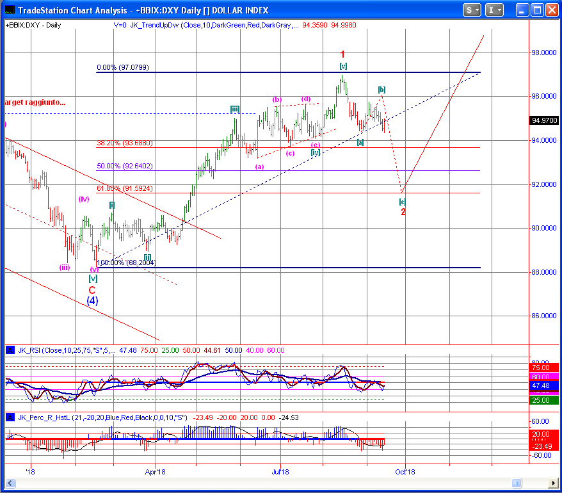The height and width of the screenshot is (493, 562).
Task: Select the 61.80% (91.5924) retracement label
Action: [124, 188]
